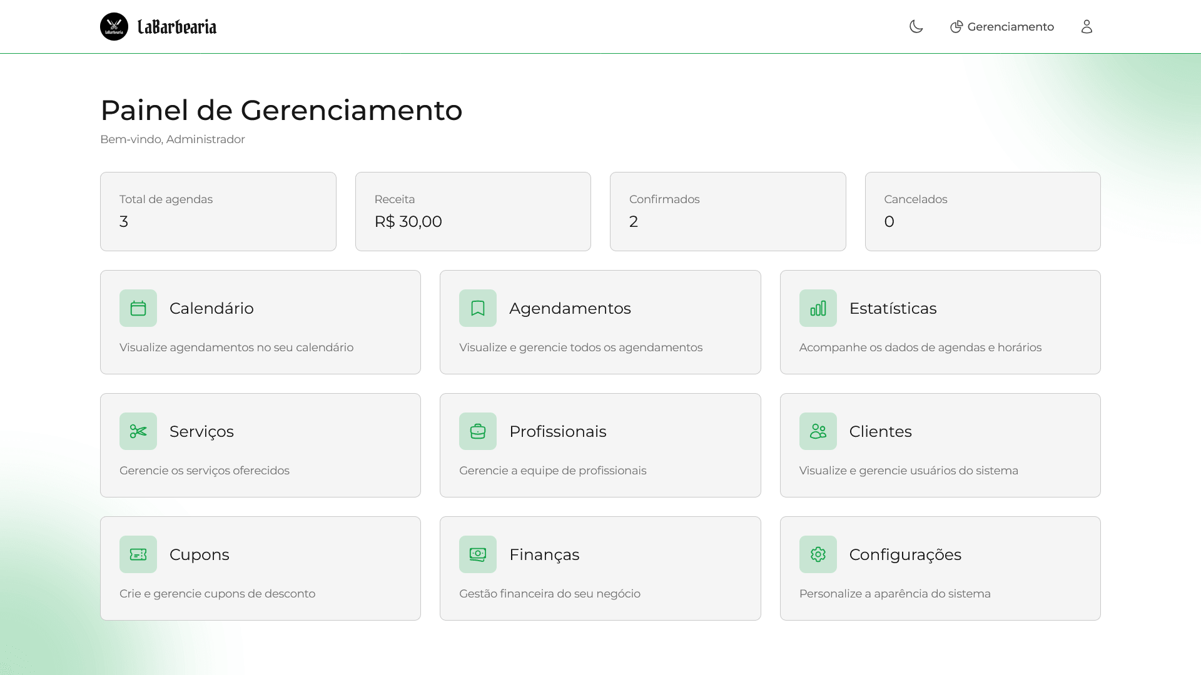The height and width of the screenshot is (675, 1201).
Task: Click 'Crie e gerencie cupons de desconto'
Action: 218,594
